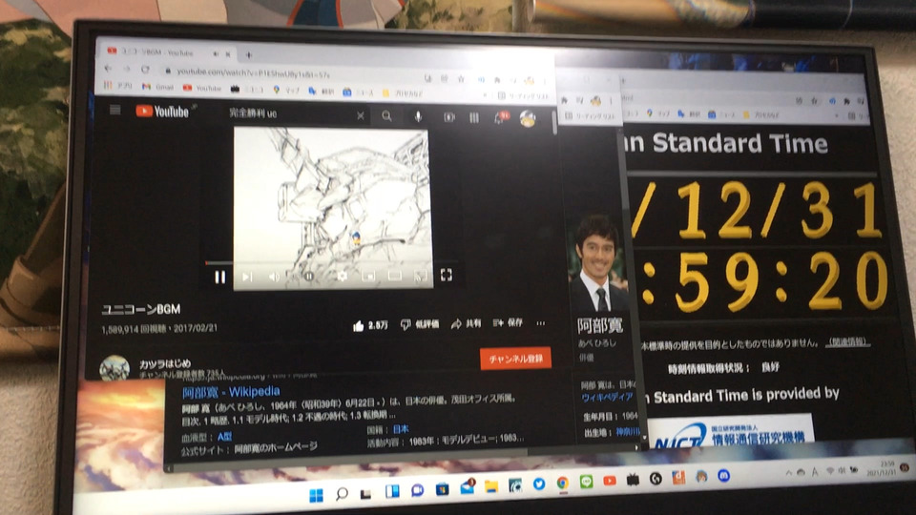
Task: Open more actions ellipsis under video
Action: coord(541,322)
